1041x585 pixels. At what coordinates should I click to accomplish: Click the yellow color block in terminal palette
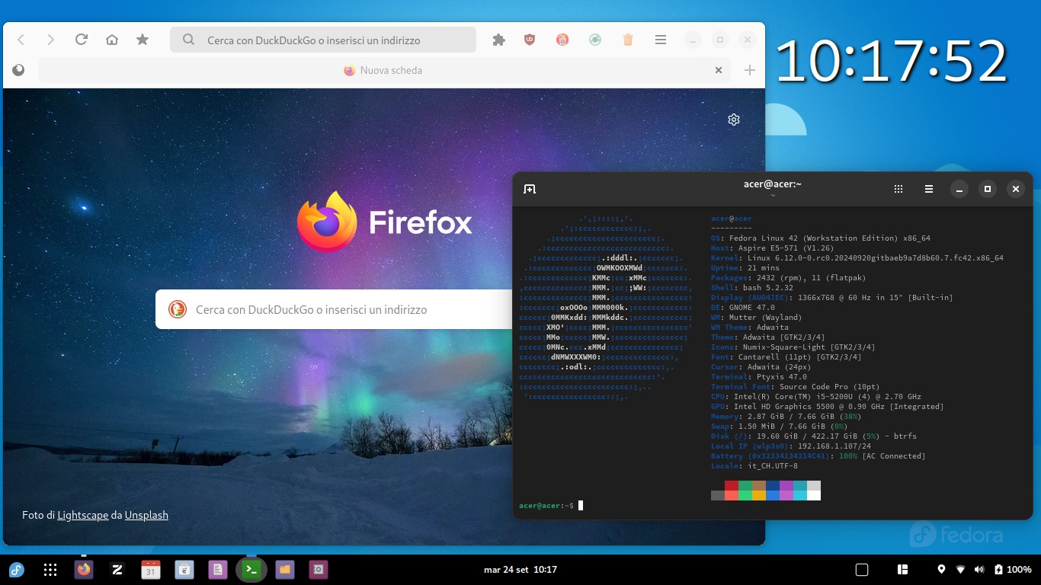[759, 495]
